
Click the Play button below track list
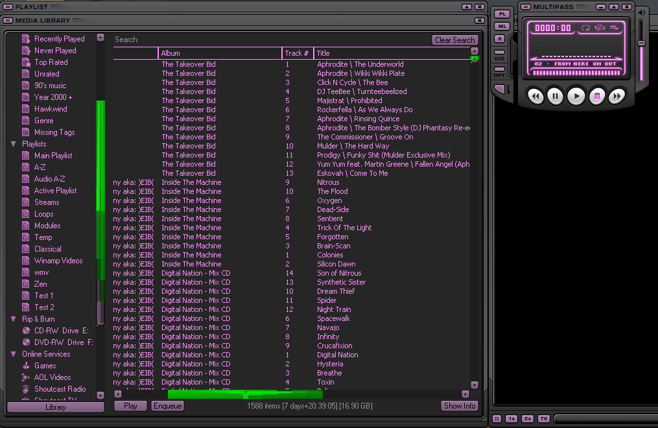[x=130, y=406]
